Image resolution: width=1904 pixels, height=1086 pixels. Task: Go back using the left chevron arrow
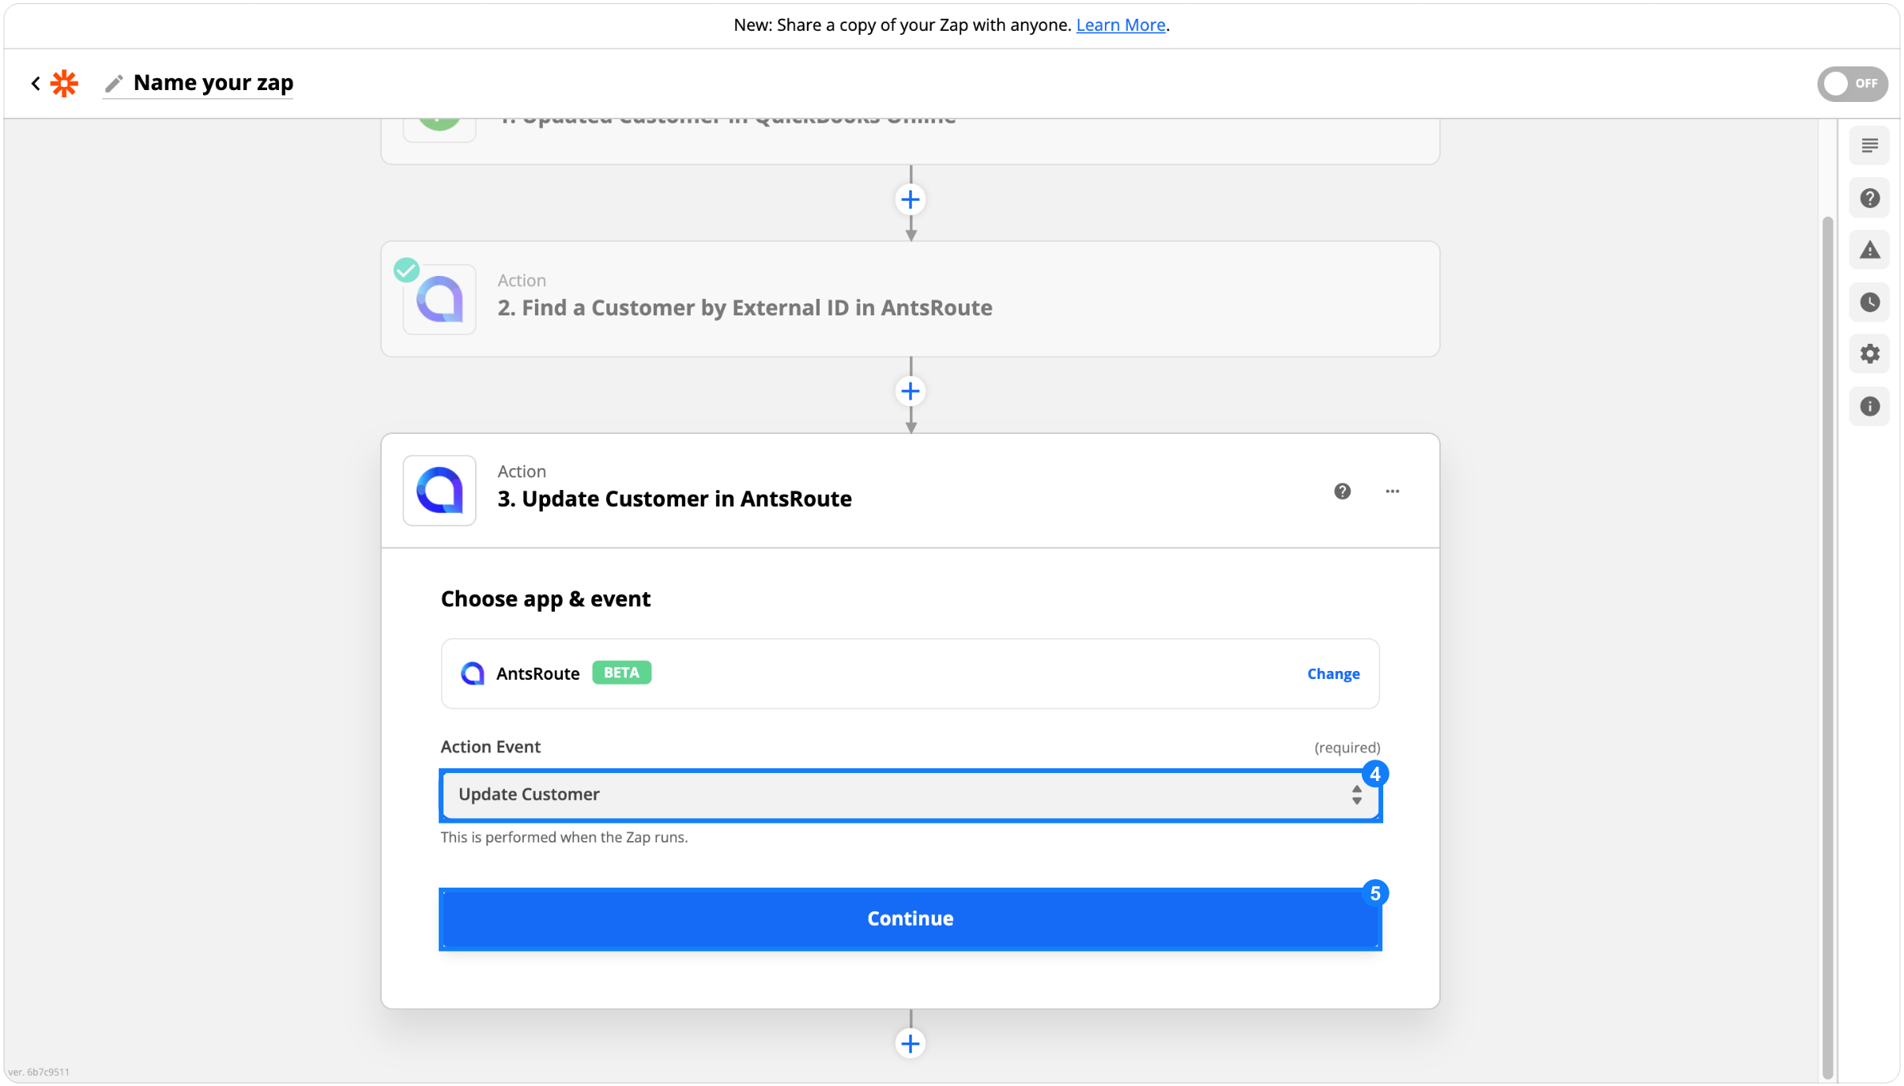click(36, 83)
